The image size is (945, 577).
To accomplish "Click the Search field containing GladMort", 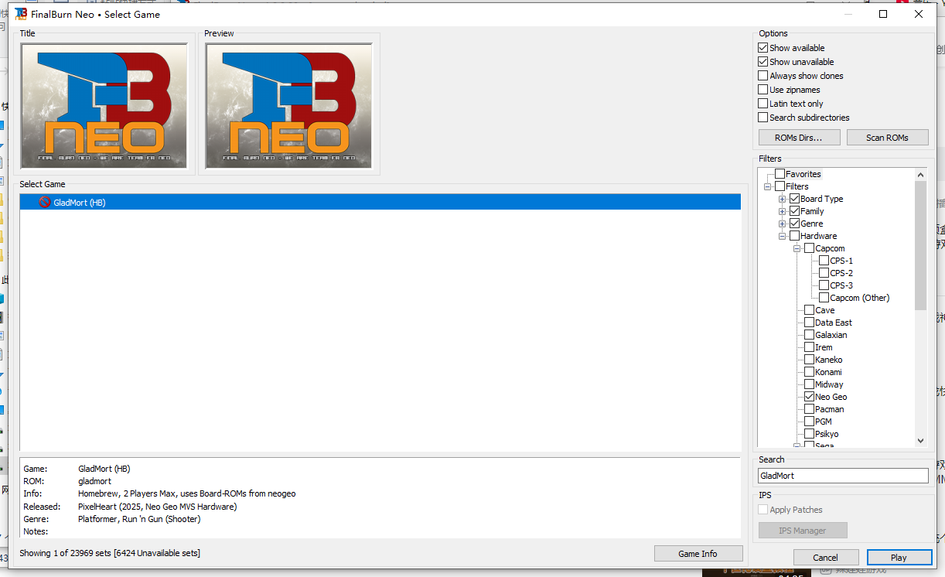I will point(842,476).
